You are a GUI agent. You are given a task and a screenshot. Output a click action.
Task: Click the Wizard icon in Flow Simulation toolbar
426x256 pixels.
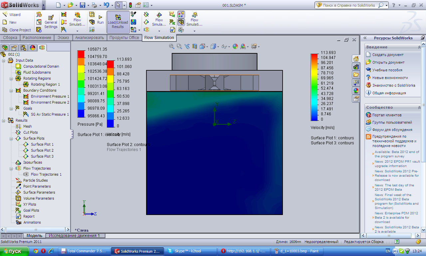[5, 15]
